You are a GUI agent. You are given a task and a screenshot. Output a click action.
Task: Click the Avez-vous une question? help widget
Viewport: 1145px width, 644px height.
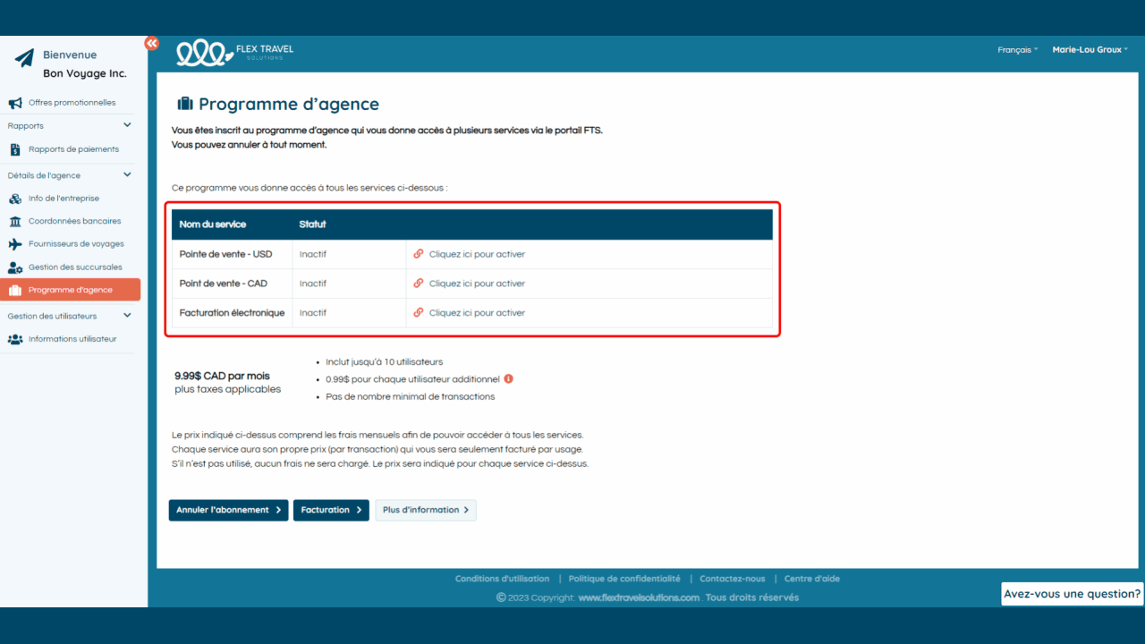click(x=1073, y=594)
